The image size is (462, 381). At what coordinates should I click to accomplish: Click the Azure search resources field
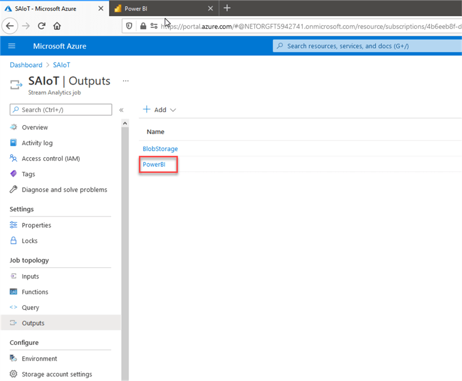pyautogui.click(x=367, y=46)
